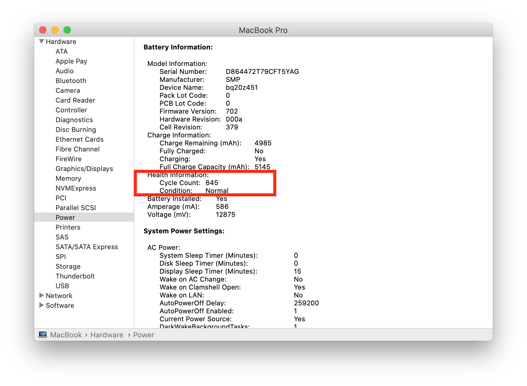Select Card Reader in sidebar
The width and height of the screenshot is (527, 386).
tap(75, 100)
